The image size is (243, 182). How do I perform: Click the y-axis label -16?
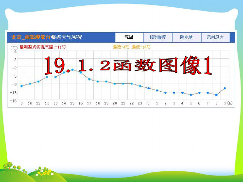(x=14, y=101)
